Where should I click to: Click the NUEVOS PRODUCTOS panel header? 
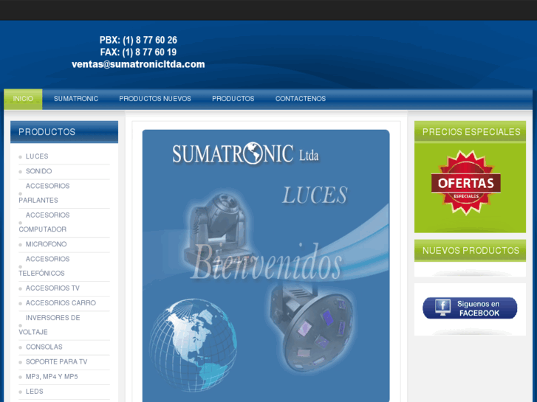pos(470,251)
